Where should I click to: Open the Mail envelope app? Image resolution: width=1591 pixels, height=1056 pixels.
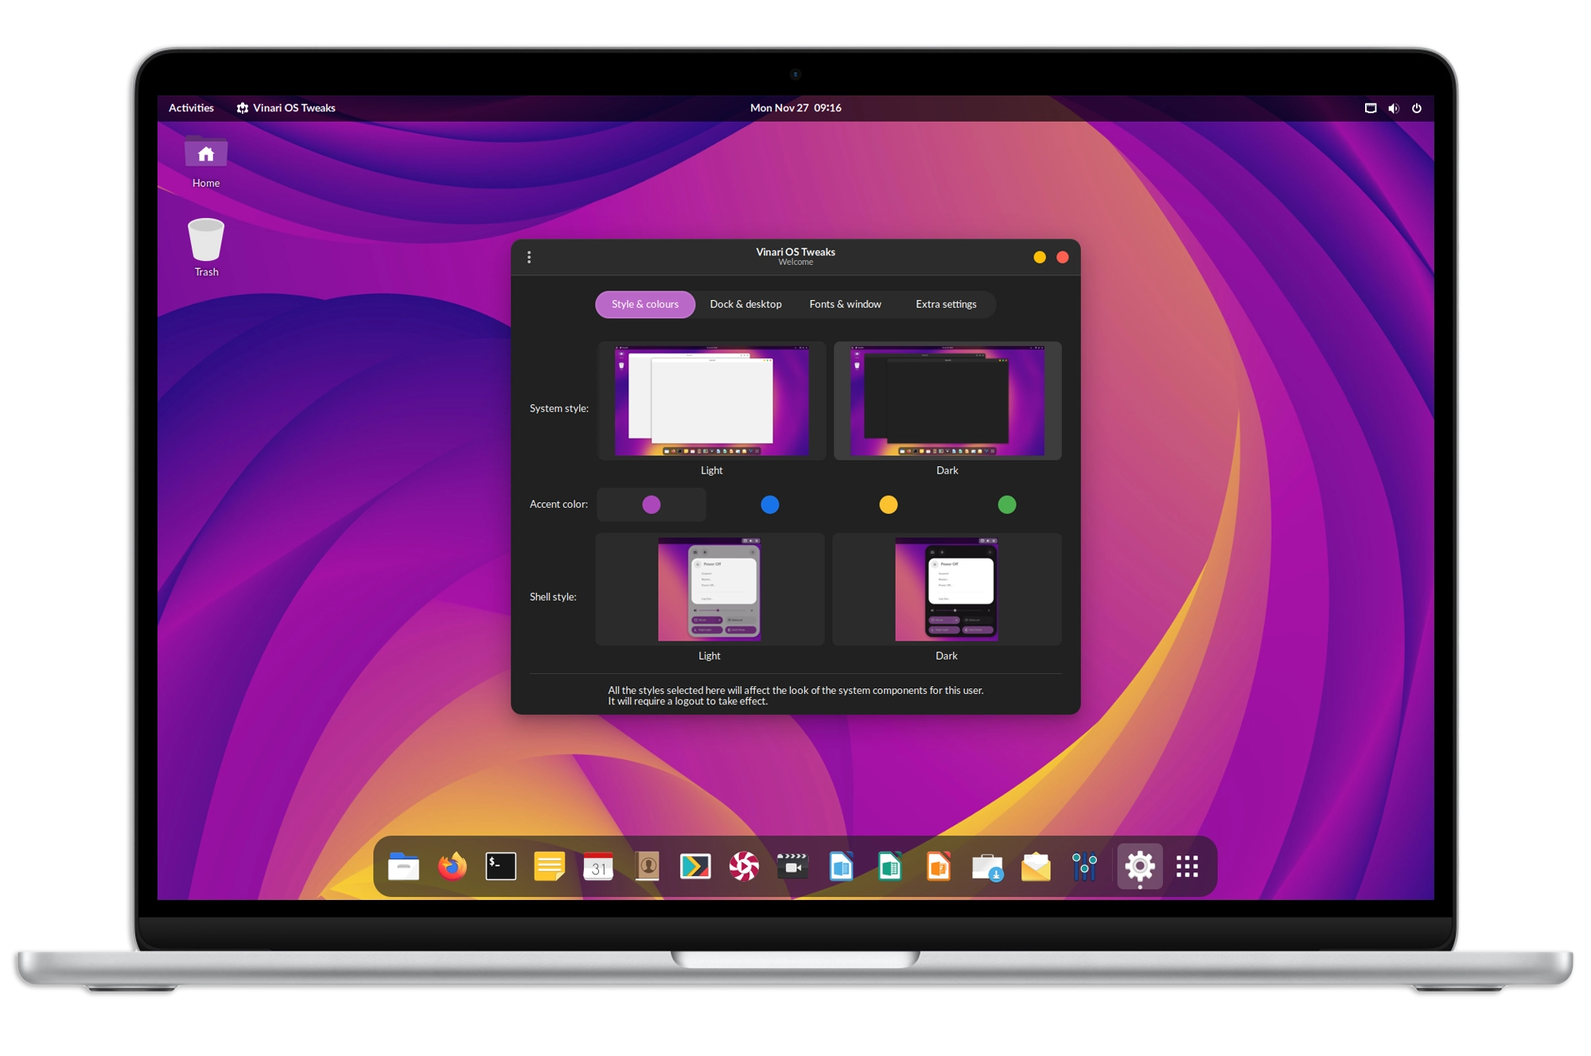tap(1036, 866)
